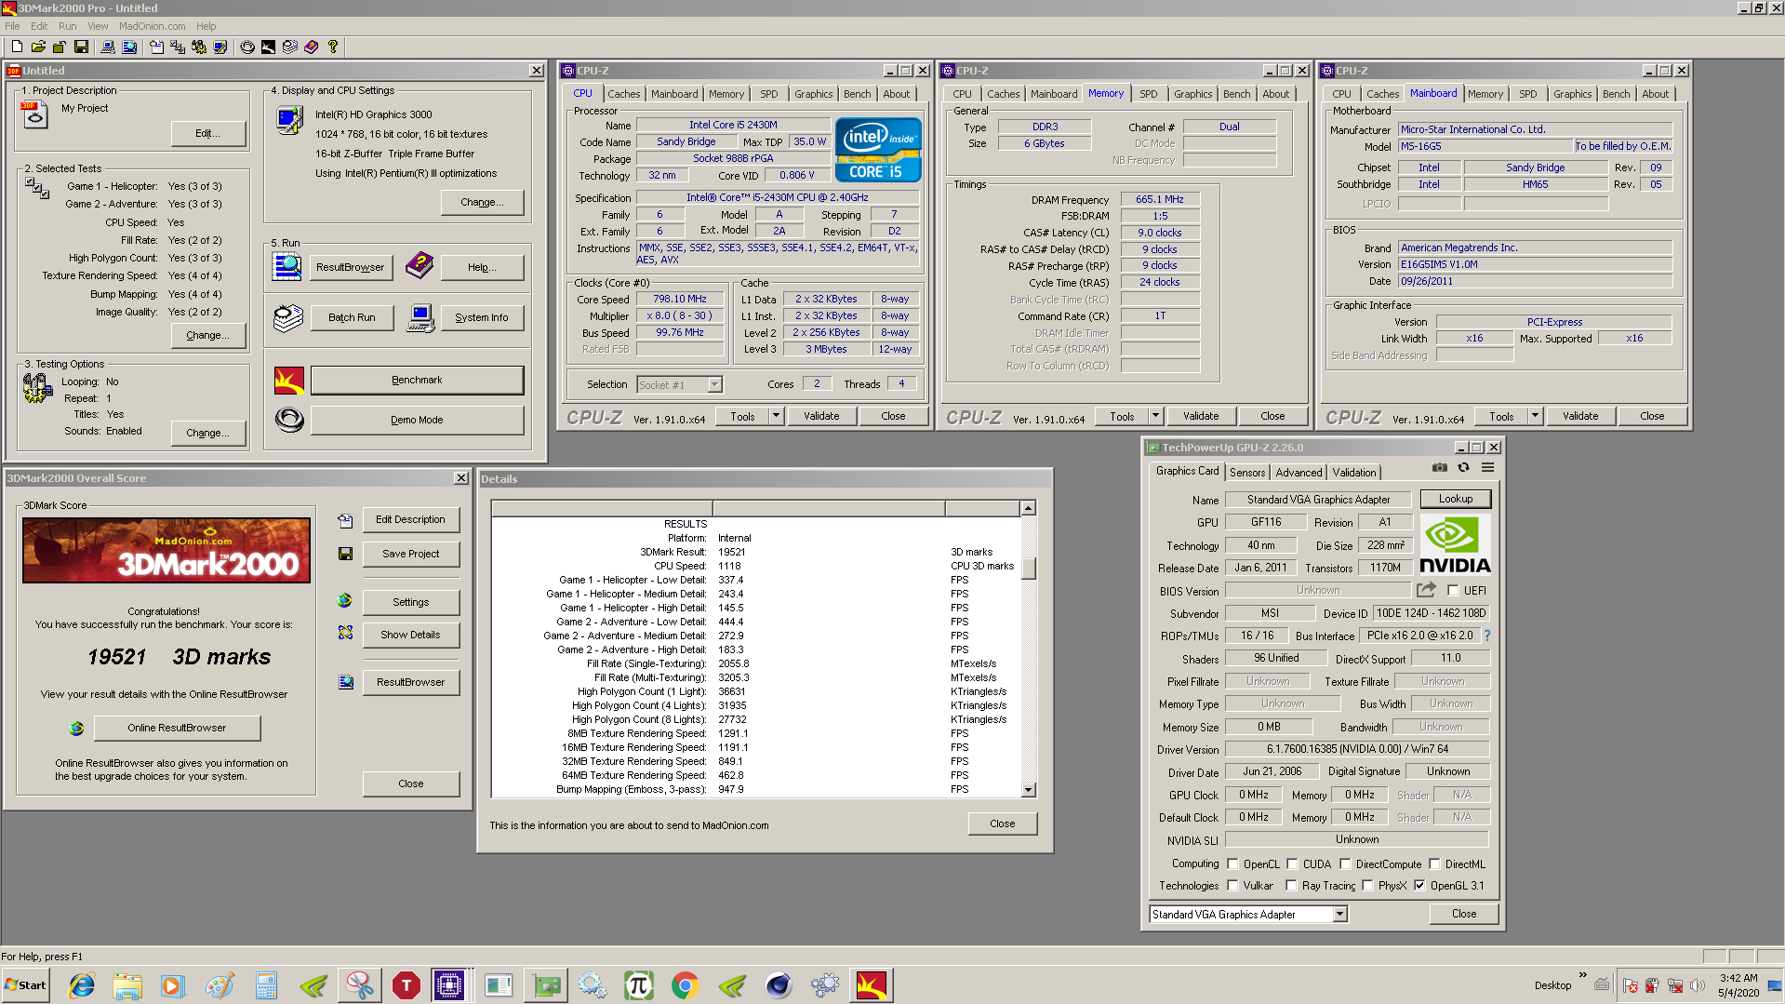This screenshot has height=1004, width=1785.
Task: Open Caches tab in CPU-Z CPU window
Action: [x=623, y=94]
